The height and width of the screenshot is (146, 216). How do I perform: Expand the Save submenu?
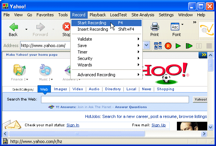[107, 46]
